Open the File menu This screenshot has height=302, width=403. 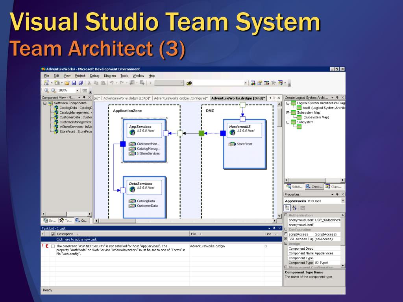(46, 76)
